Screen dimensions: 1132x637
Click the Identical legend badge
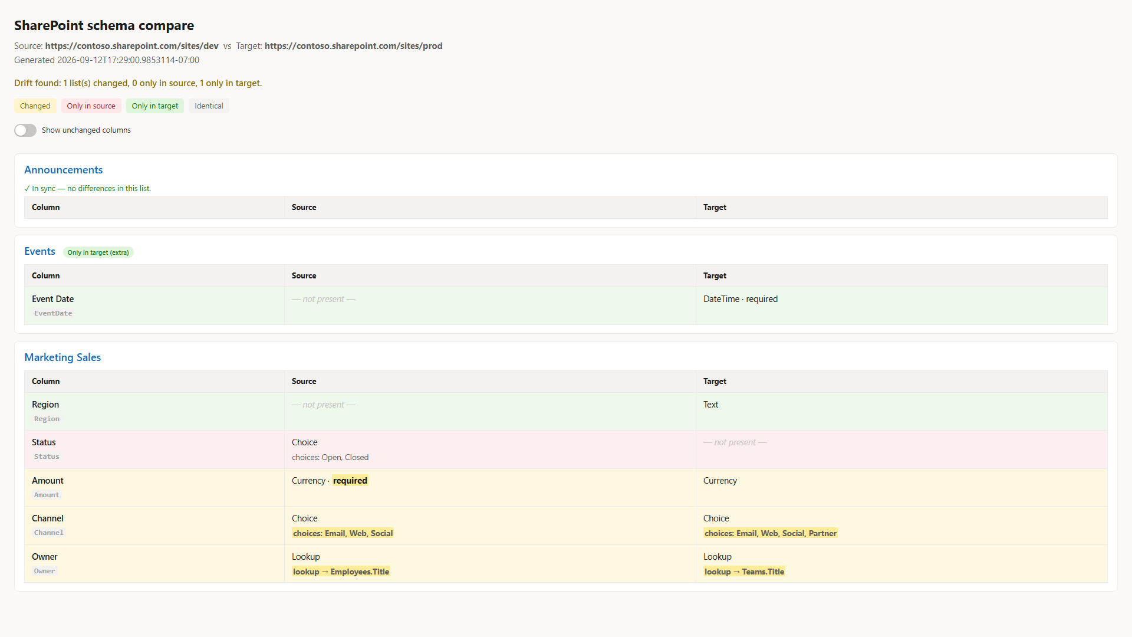pos(209,106)
